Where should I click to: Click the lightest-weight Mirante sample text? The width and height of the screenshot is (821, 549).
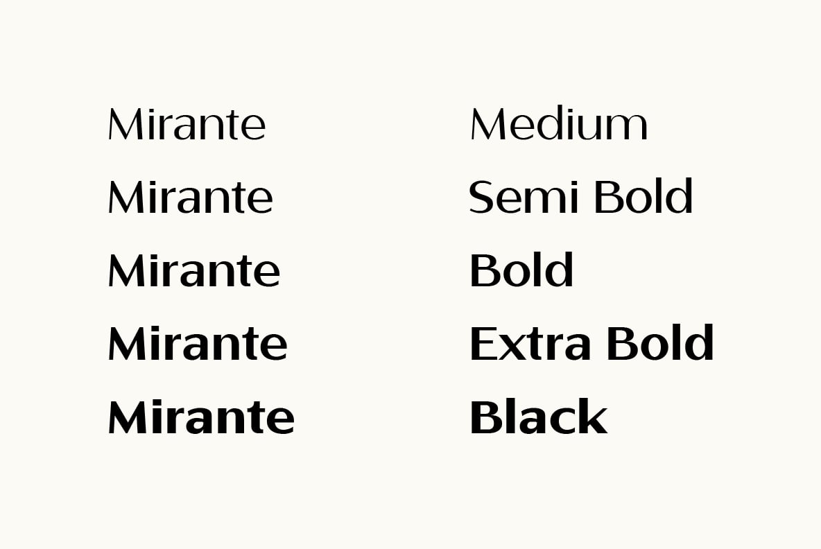click(x=187, y=123)
